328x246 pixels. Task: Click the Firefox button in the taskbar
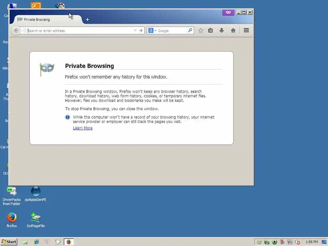69,242
